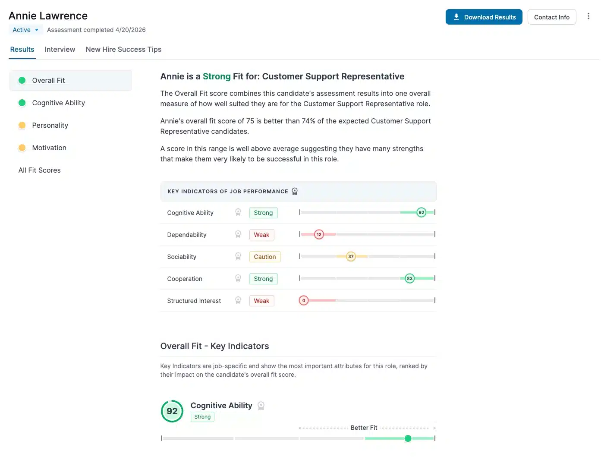
Task: Click the green status dot next to Overall Fit
Action: pos(22,80)
